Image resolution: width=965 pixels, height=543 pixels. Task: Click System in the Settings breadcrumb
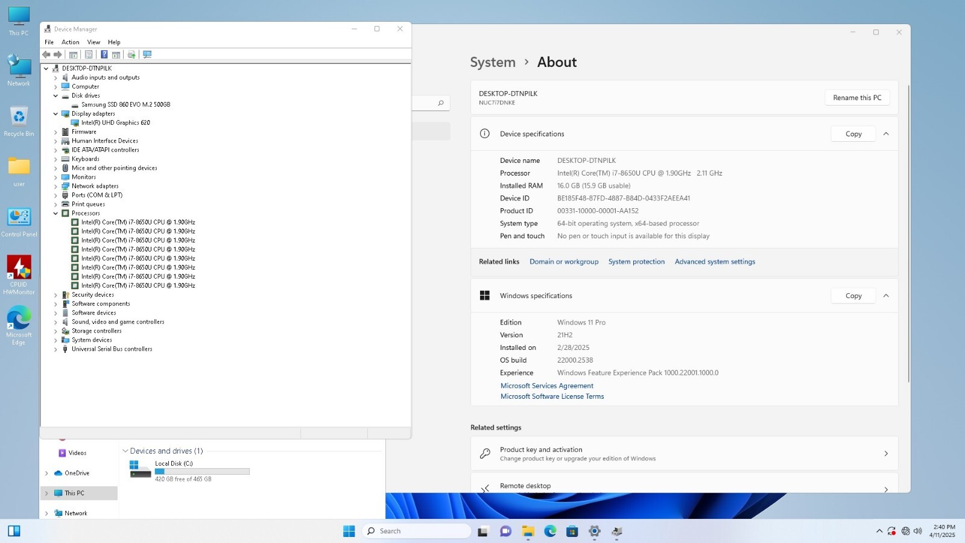click(493, 62)
